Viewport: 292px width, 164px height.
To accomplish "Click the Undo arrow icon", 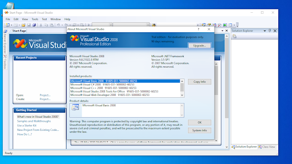I will click(x=58, y=25).
